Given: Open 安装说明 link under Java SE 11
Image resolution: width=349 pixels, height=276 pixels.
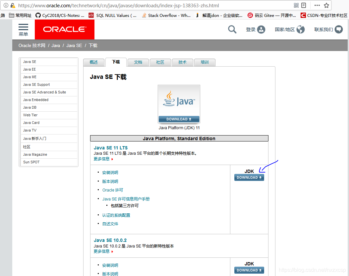Looking at the screenshot, I should (110, 173).
